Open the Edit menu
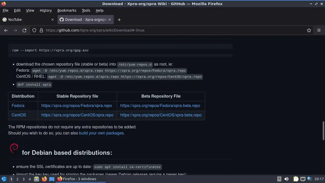The image size is (325, 183). coord(17,10)
